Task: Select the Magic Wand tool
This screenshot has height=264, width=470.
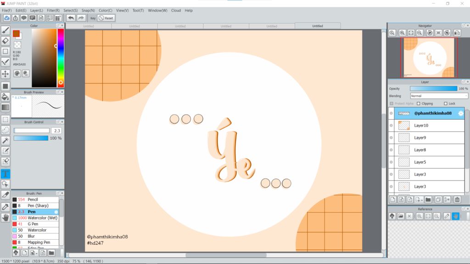Action: 6,140
